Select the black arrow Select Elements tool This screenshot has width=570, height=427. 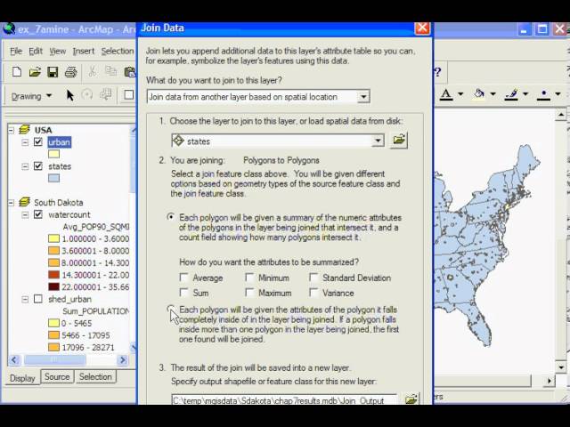[x=70, y=95]
